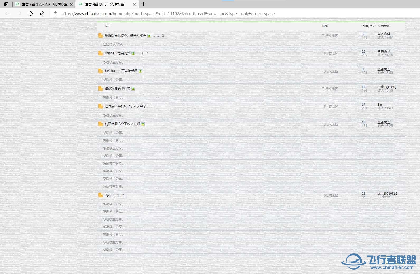Open thread 请问出现这个了怎么办啊
The image size is (420, 274).
(x=122, y=124)
